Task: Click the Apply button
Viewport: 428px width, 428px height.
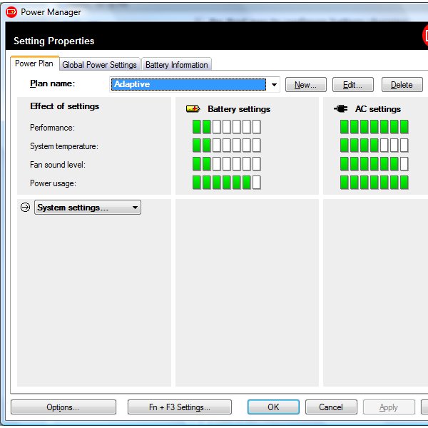Action: coord(389,407)
